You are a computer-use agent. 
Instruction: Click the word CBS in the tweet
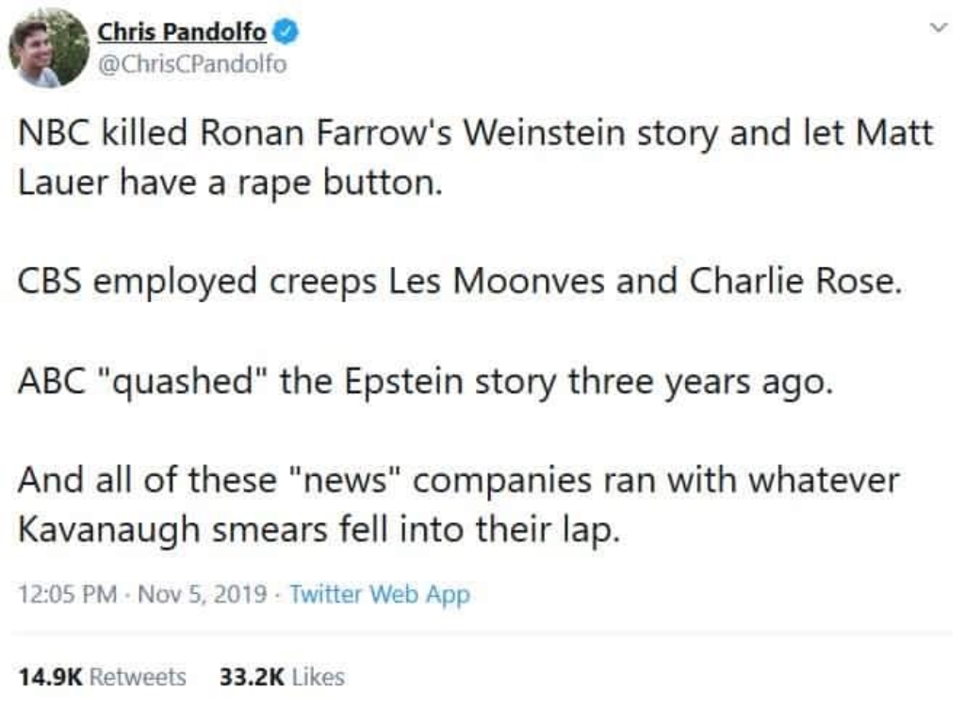point(49,281)
